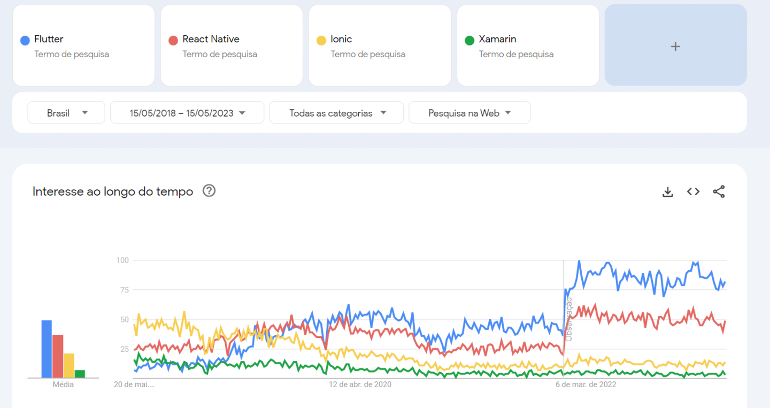Open the Pesquisa na Web dropdown
770x408 pixels.
click(x=469, y=112)
